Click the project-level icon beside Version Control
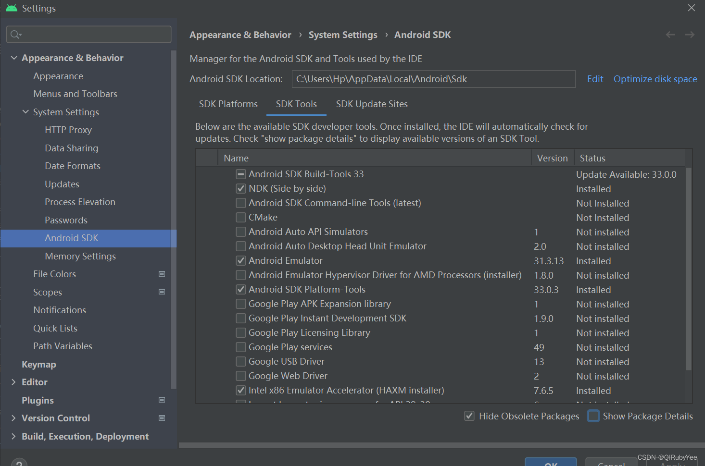The height and width of the screenshot is (466, 705). (x=162, y=418)
